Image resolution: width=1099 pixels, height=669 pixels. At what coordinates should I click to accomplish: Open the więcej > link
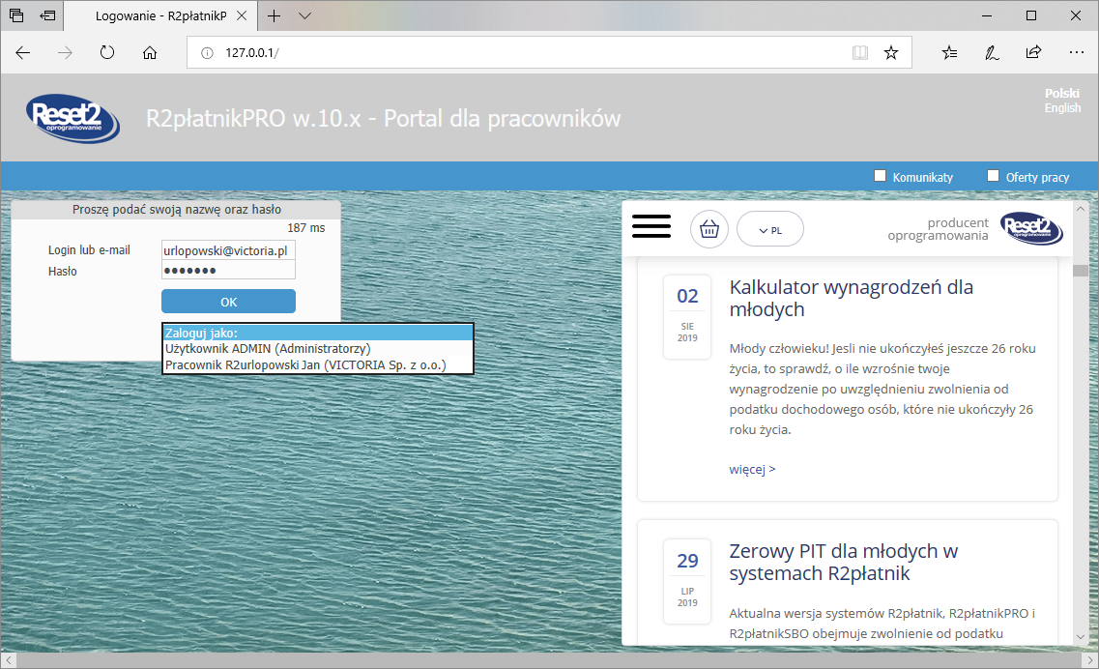(752, 469)
